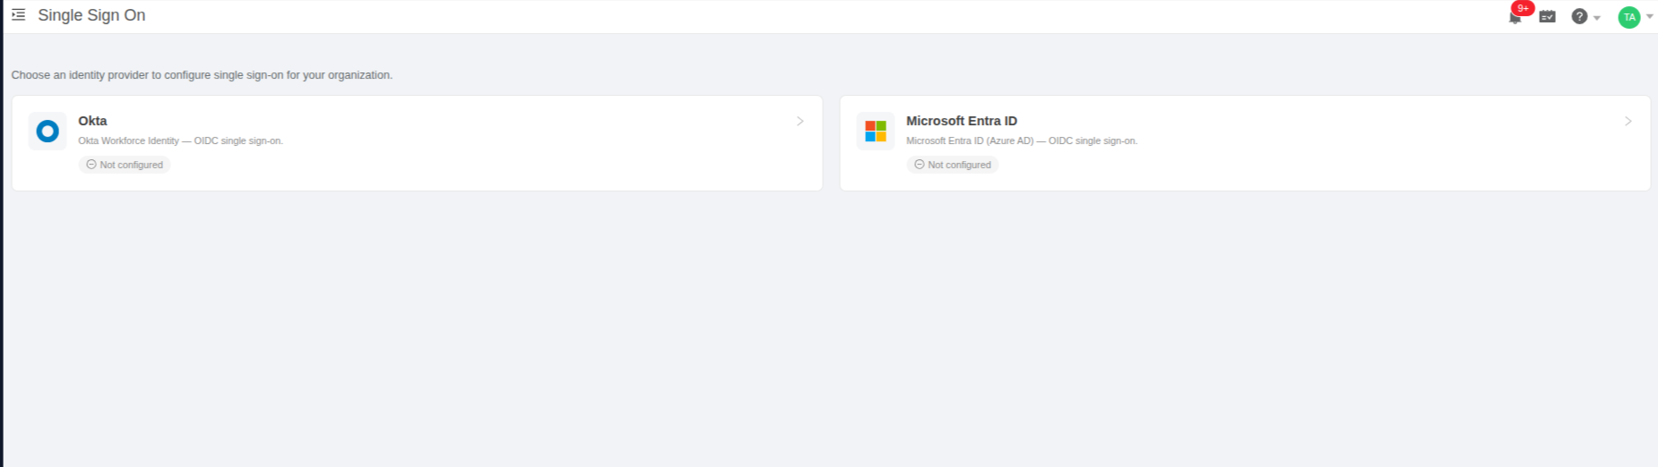Expand the dropdown arrow beside TA avatar

pos(1650,17)
